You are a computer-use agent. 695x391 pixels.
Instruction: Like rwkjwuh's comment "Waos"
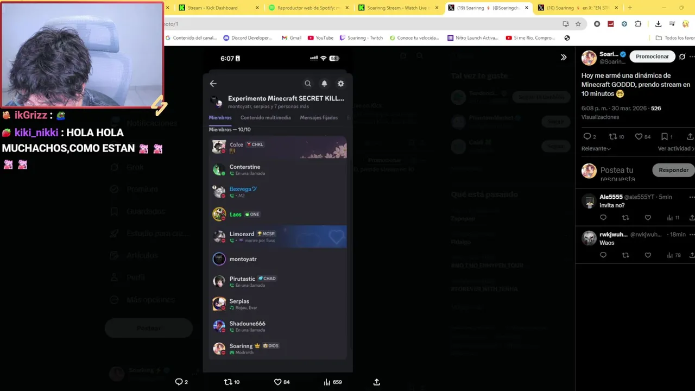pyautogui.click(x=648, y=255)
